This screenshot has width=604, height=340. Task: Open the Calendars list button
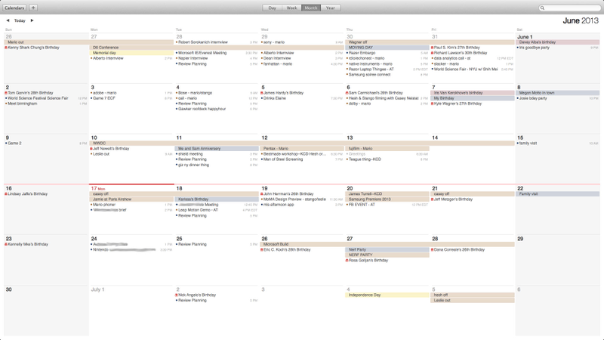(14, 8)
